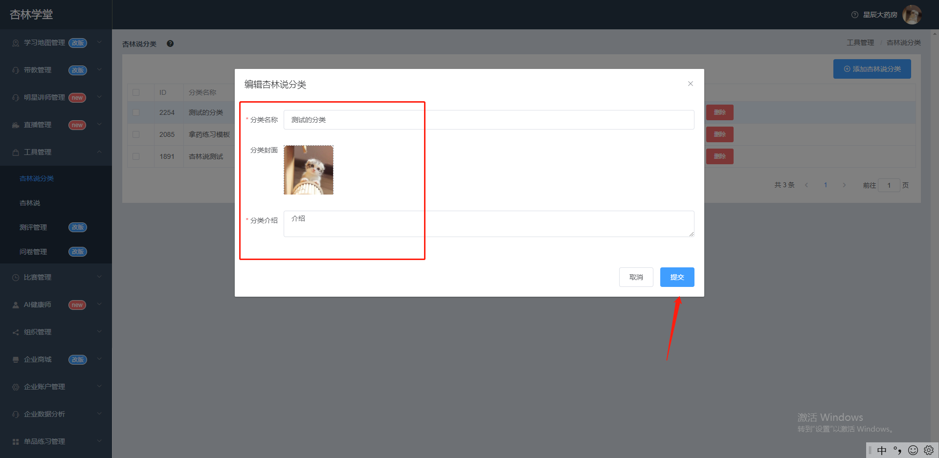Click the 分类封面 cat thumbnail image
Viewport: 939px width, 458px height.
pyautogui.click(x=309, y=170)
